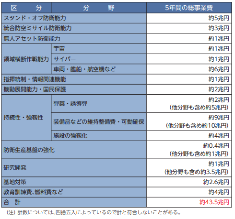Click the 無人アセット防衛能力 cell
Screen dimensions: 235x219
pyautogui.click(x=74, y=38)
